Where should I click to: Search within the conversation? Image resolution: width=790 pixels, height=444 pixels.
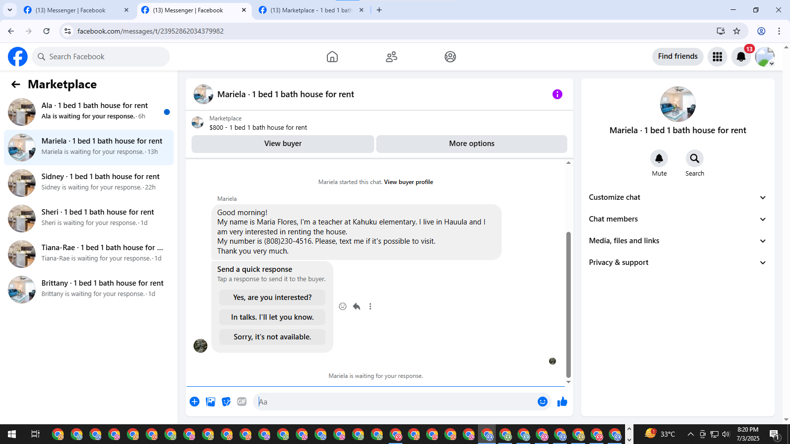[x=695, y=158]
